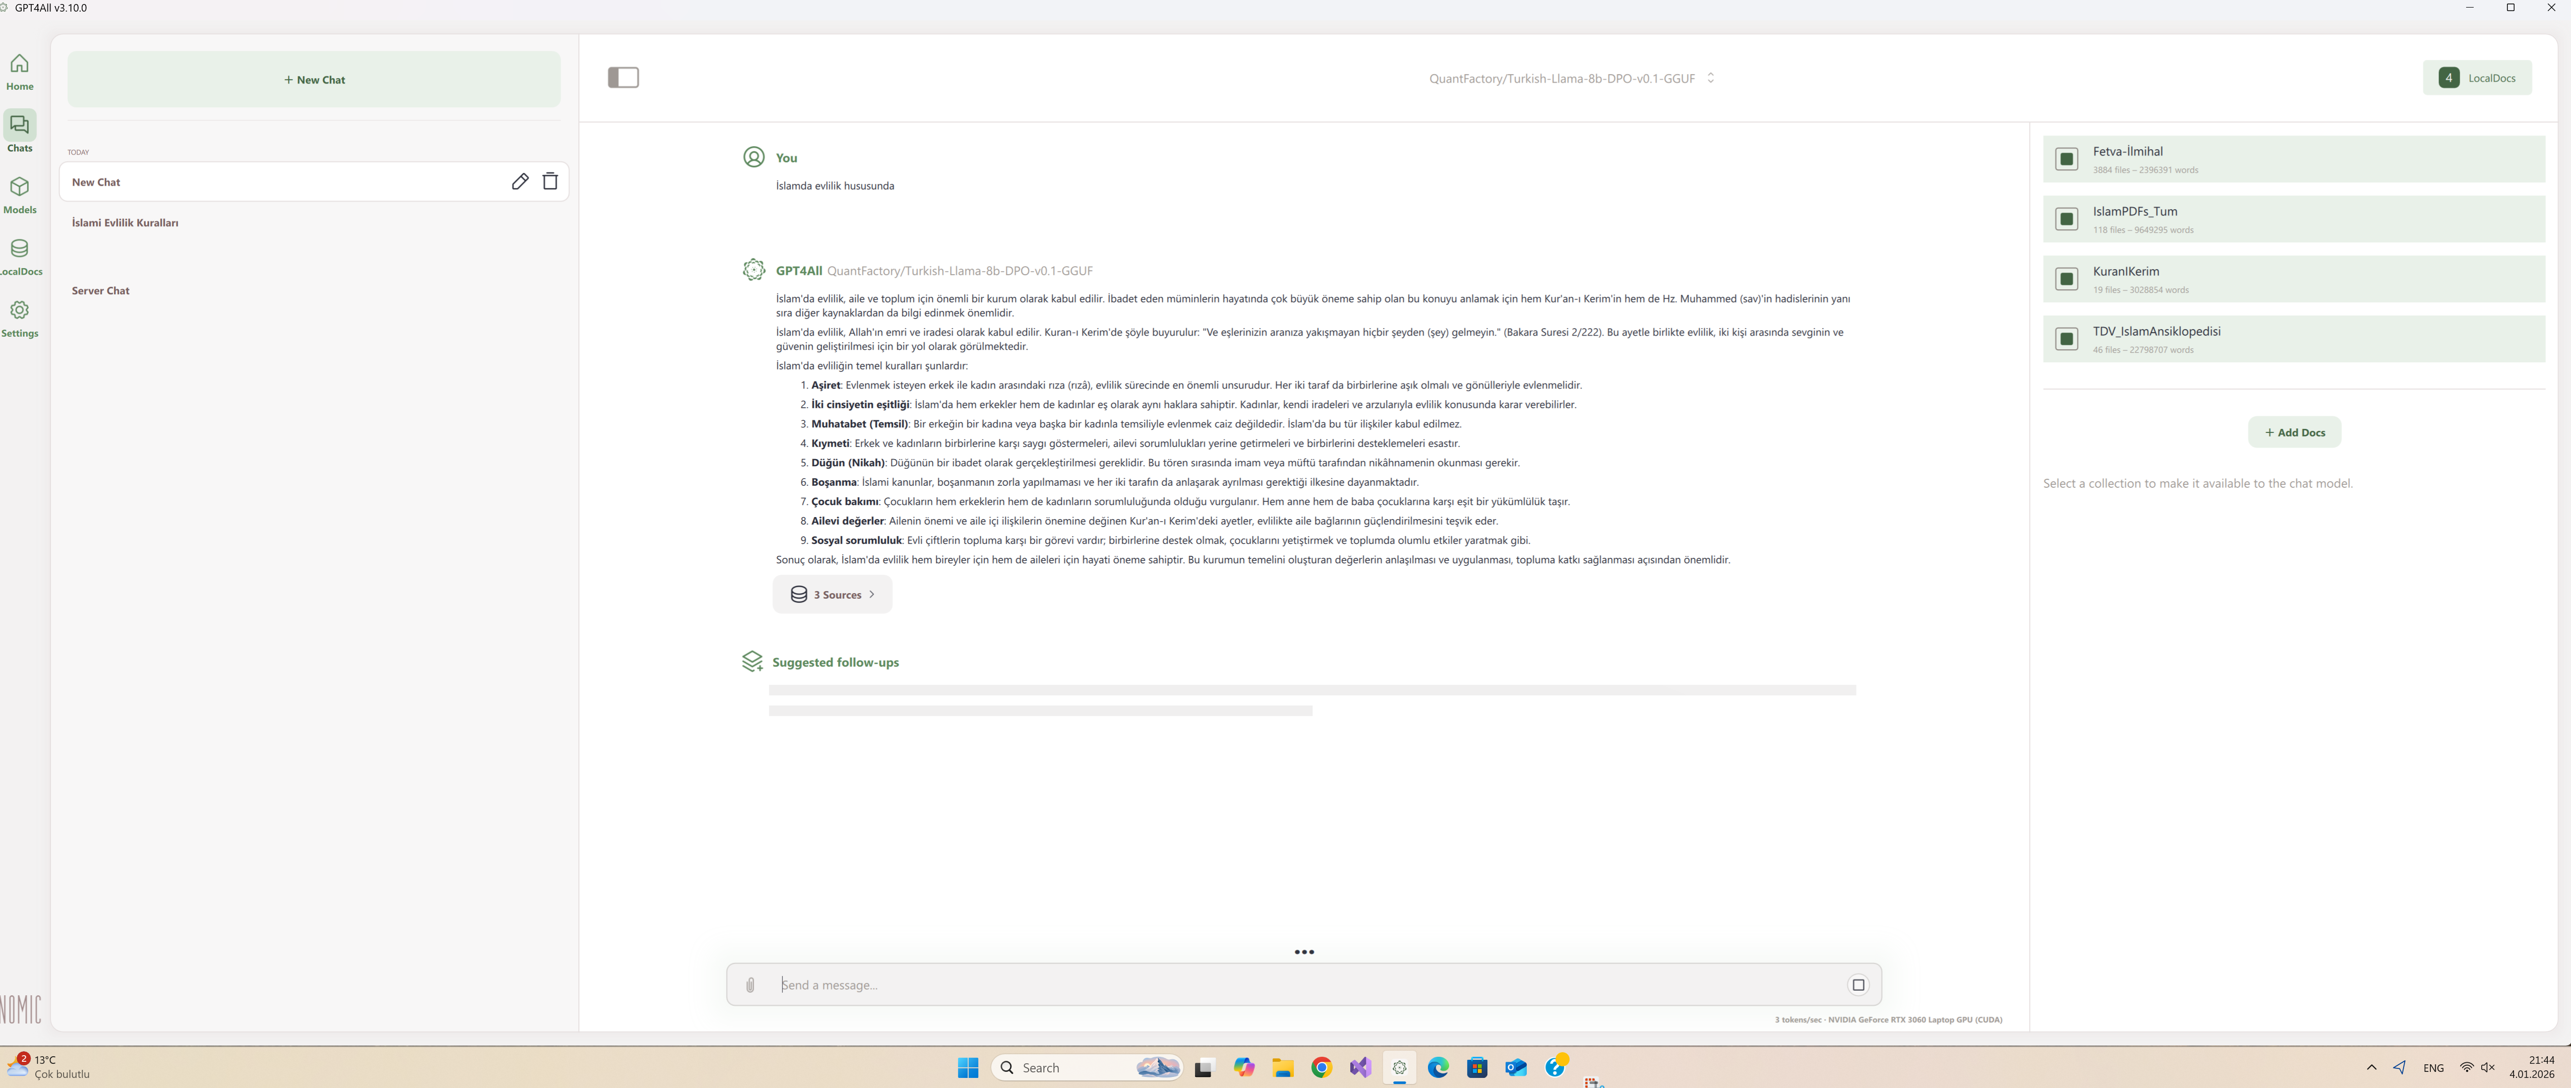Open Google Chrome from the taskbar
This screenshot has width=2571, height=1088.
click(1322, 1068)
